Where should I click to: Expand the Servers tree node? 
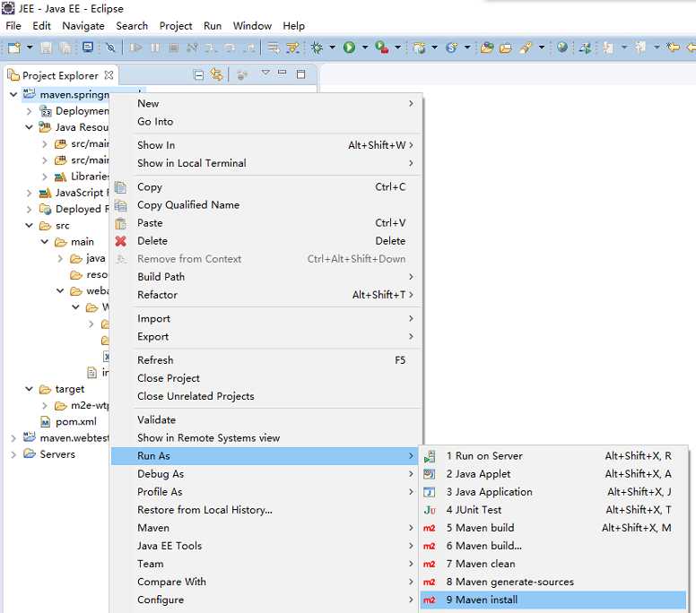coord(13,454)
